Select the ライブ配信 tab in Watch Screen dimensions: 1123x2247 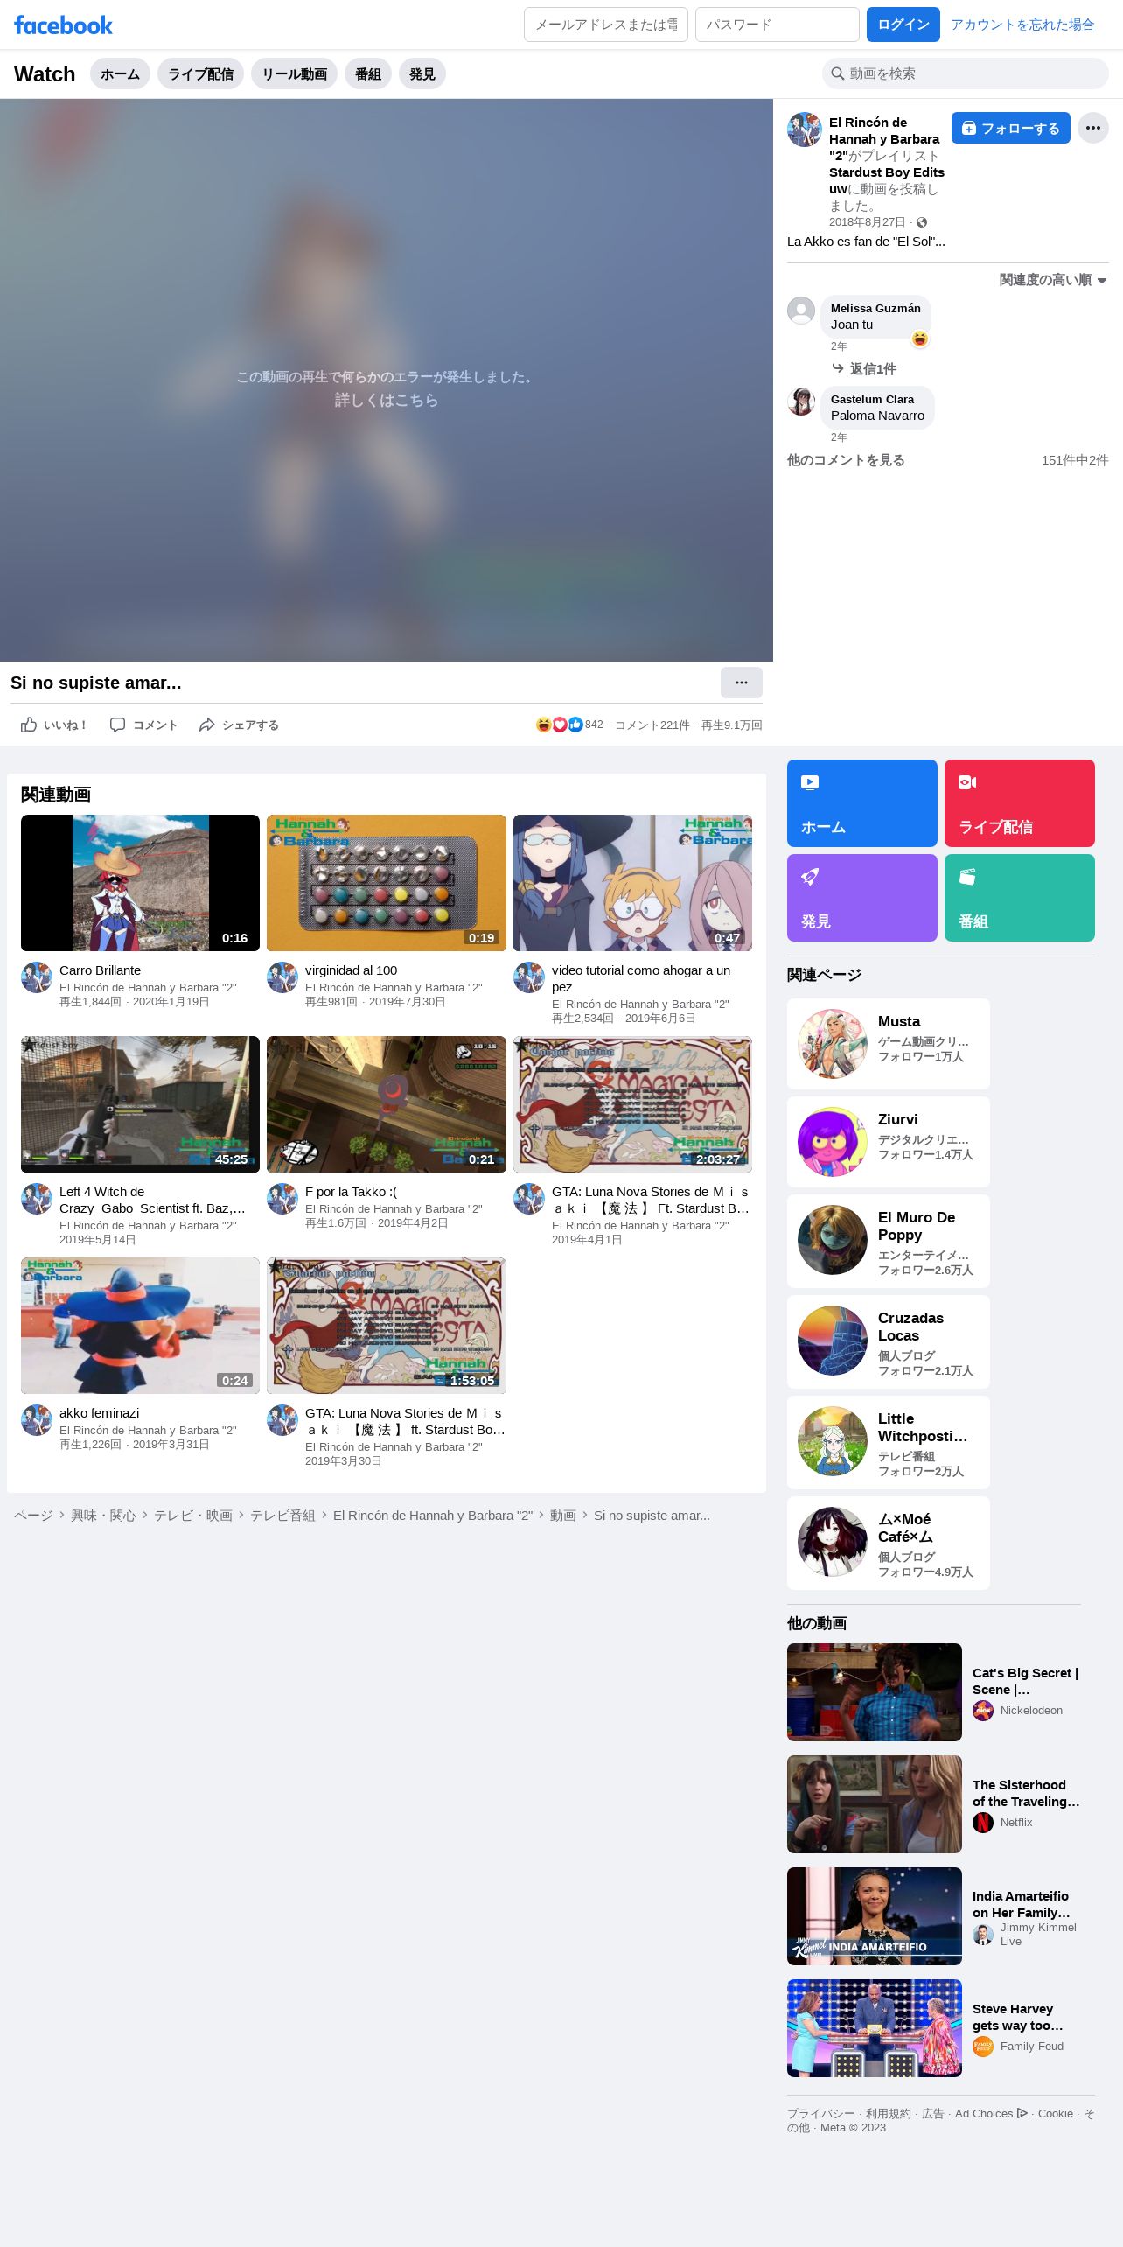click(200, 74)
